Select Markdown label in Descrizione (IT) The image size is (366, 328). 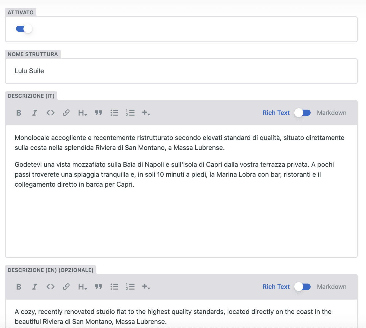[332, 113]
